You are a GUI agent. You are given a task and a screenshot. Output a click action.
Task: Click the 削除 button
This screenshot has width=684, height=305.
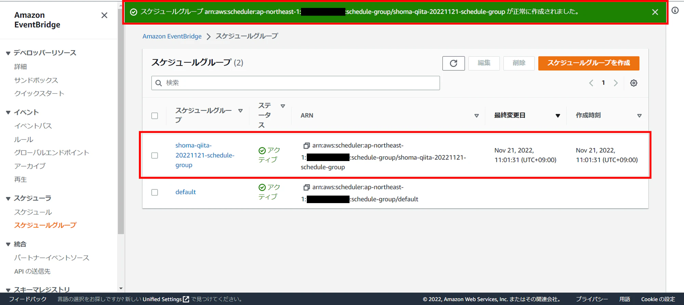pyautogui.click(x=519, y=63)
